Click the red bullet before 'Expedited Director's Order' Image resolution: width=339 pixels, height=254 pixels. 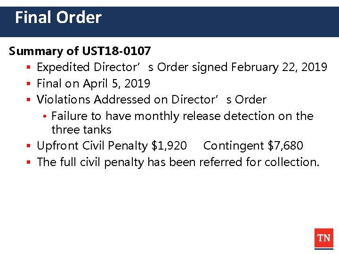point(29,67)
